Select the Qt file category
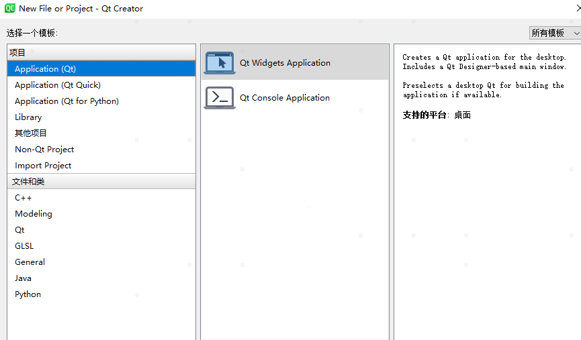 101,230
